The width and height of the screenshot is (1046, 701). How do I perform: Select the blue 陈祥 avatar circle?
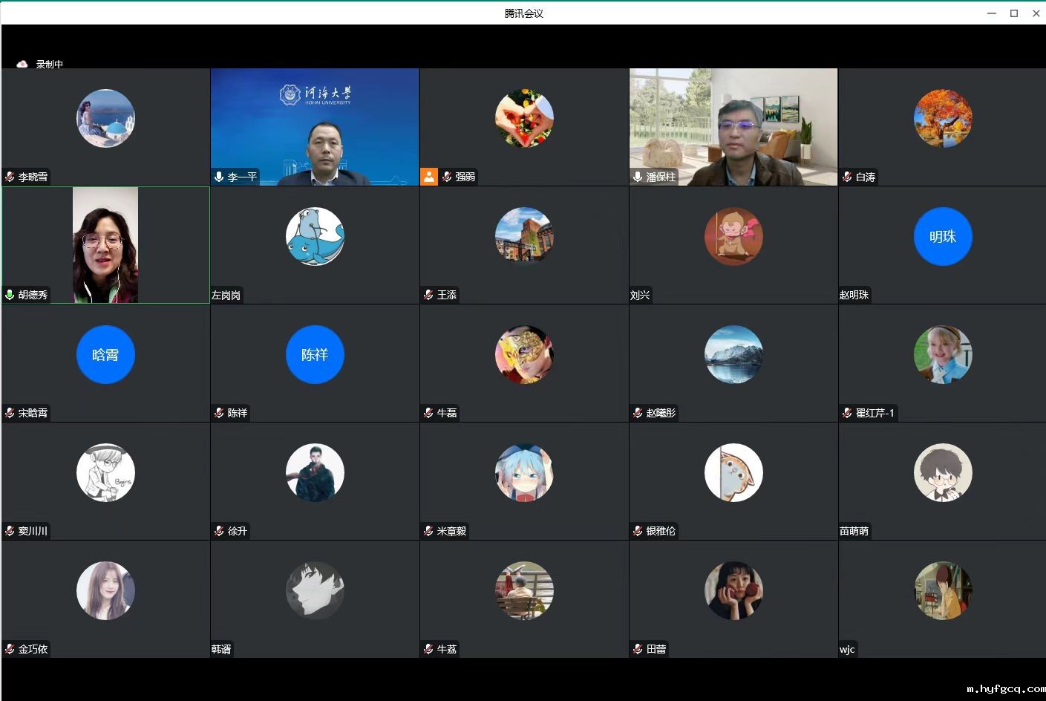(x=315, y=355)
